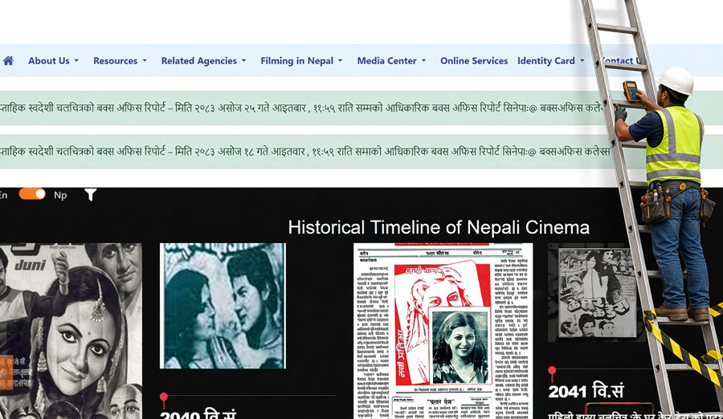Open the Related Agencies dropdown

pyautogui.click(x=203, y=61)
